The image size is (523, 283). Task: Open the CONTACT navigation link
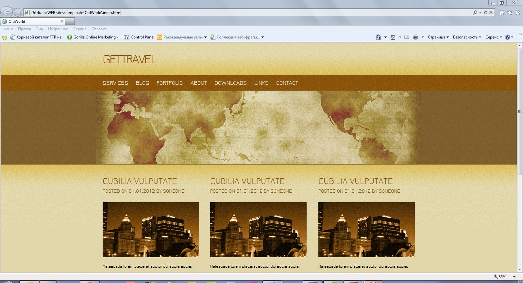287,83
